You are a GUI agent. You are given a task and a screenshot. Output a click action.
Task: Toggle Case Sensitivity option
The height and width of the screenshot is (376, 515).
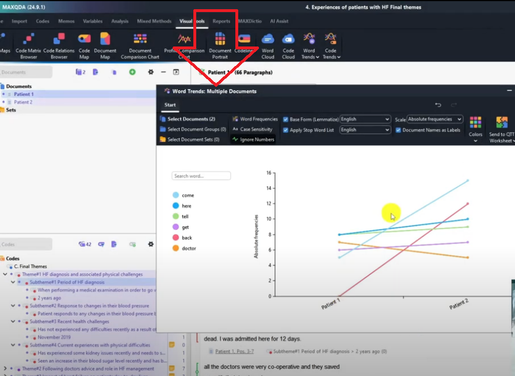point(252,129)
